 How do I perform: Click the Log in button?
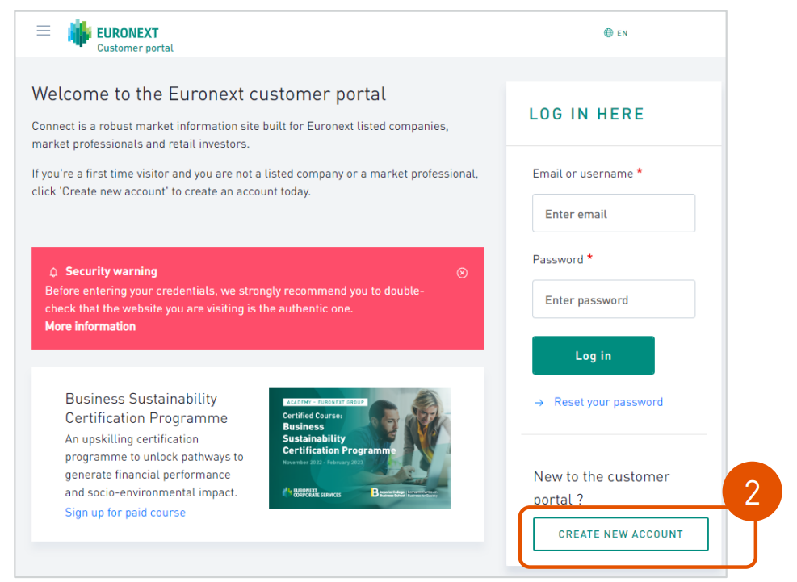click(x=594, y=355)
